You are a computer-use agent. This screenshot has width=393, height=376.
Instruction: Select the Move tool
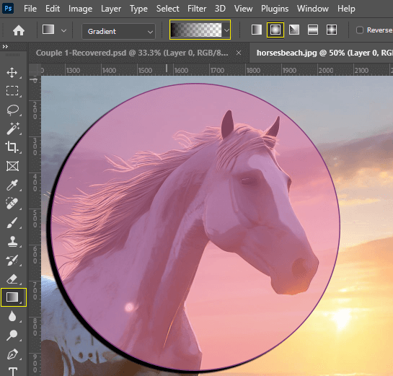(x=12, y=73)
